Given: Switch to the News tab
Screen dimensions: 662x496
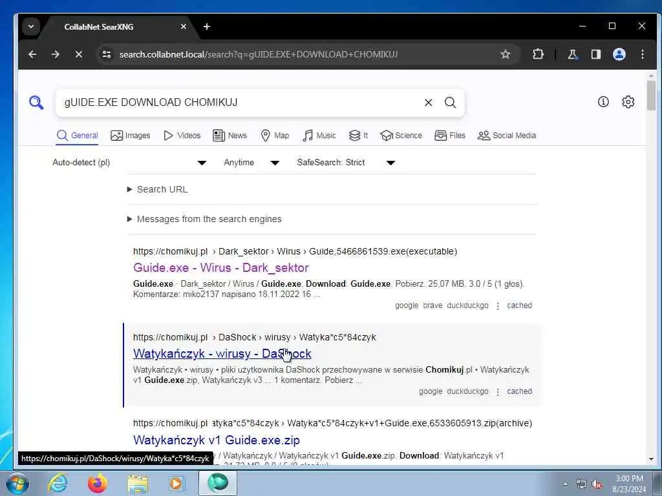Looking at the screenshot, I should 230,136.
